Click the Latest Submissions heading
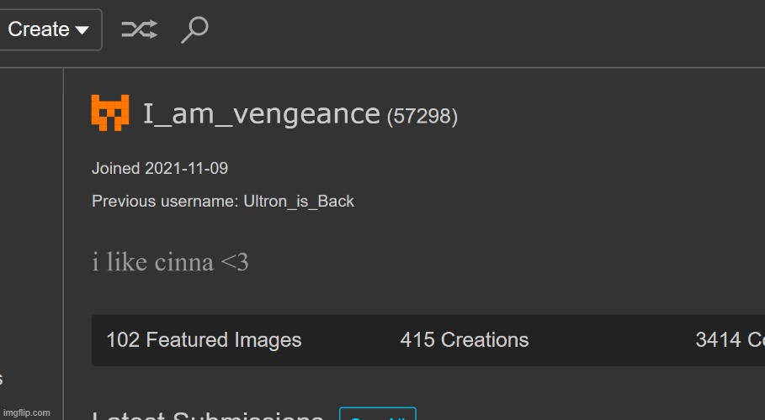 pos(207,415)
